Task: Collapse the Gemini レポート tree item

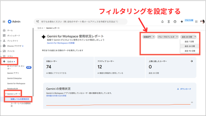Action: coord(6,94)
